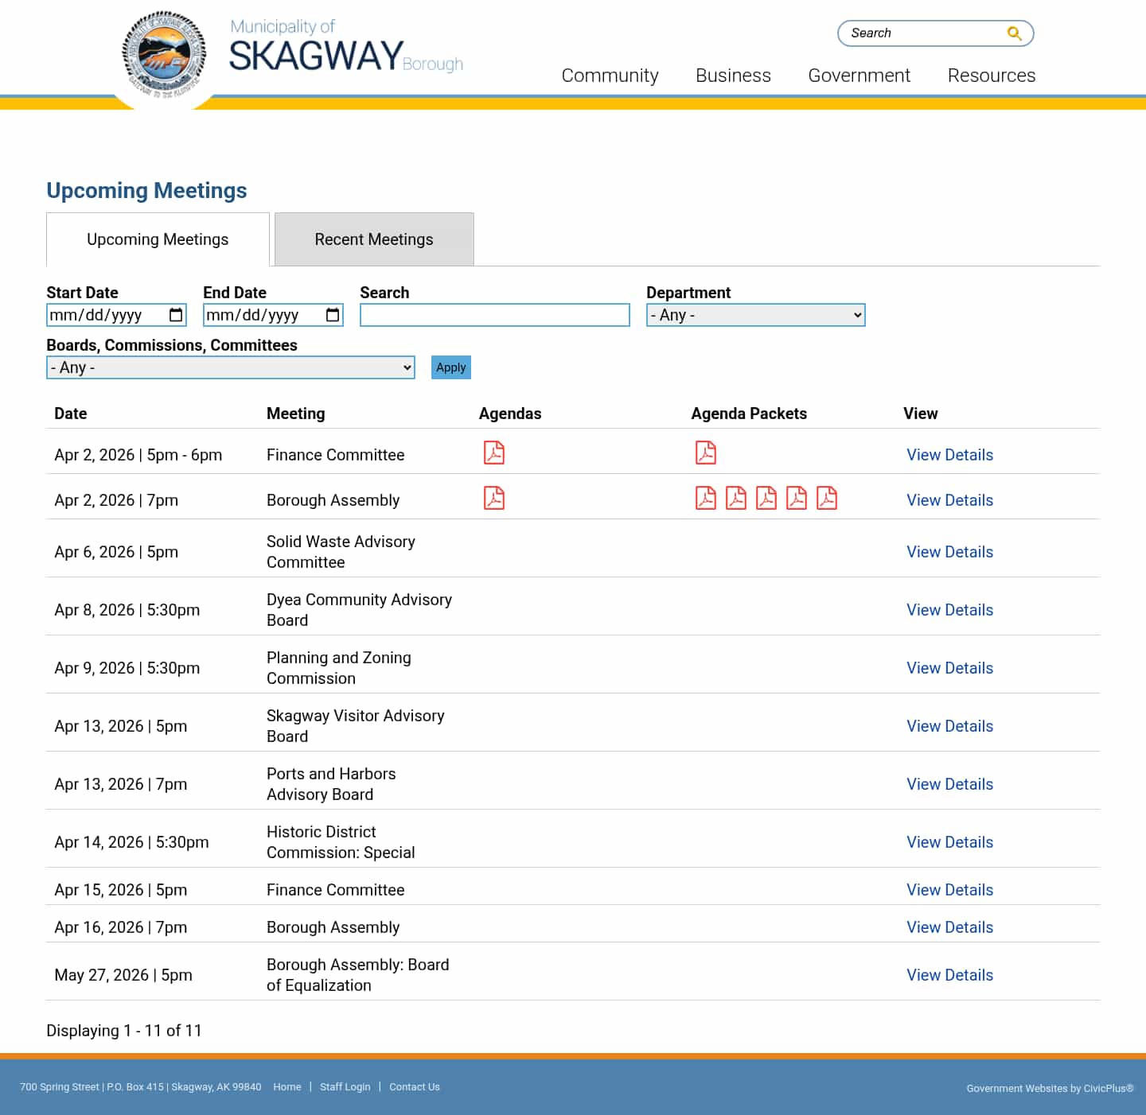This screenshot has width=1146, height=1115.
Task: Click the Apply filter button
Action: [450, 367]
